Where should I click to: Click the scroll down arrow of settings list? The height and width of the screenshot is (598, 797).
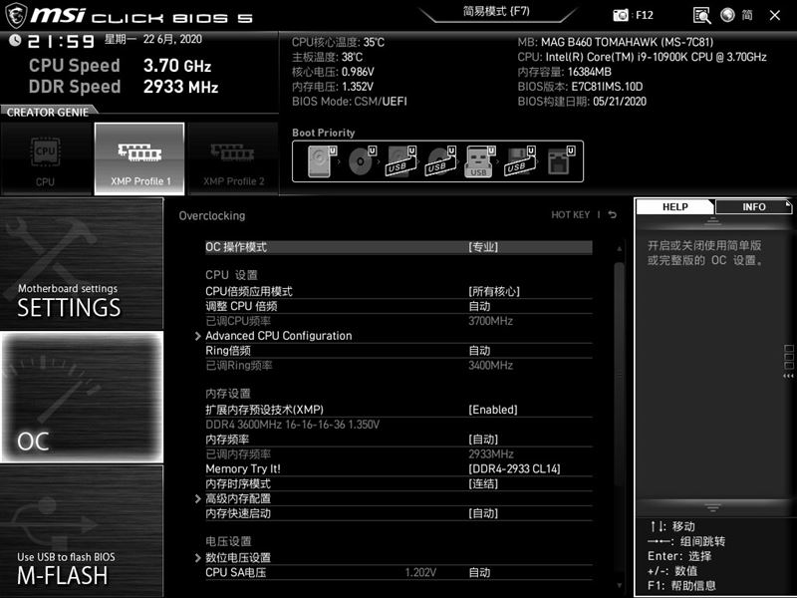point(619,585)
